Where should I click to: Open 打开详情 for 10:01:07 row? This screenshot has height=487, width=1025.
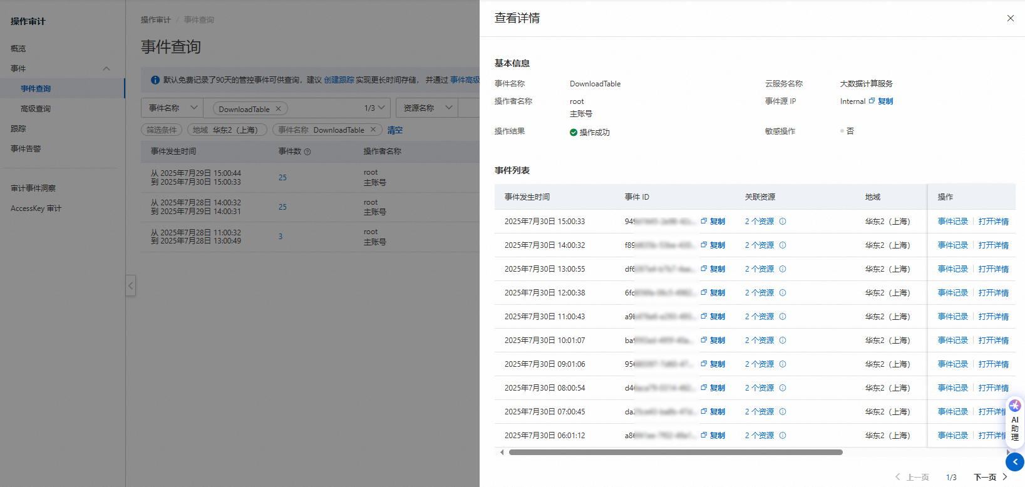coord(994,340)
